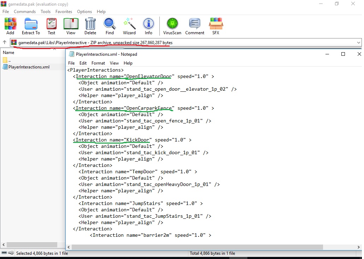Click file list scrollbar left arrow

4,245
